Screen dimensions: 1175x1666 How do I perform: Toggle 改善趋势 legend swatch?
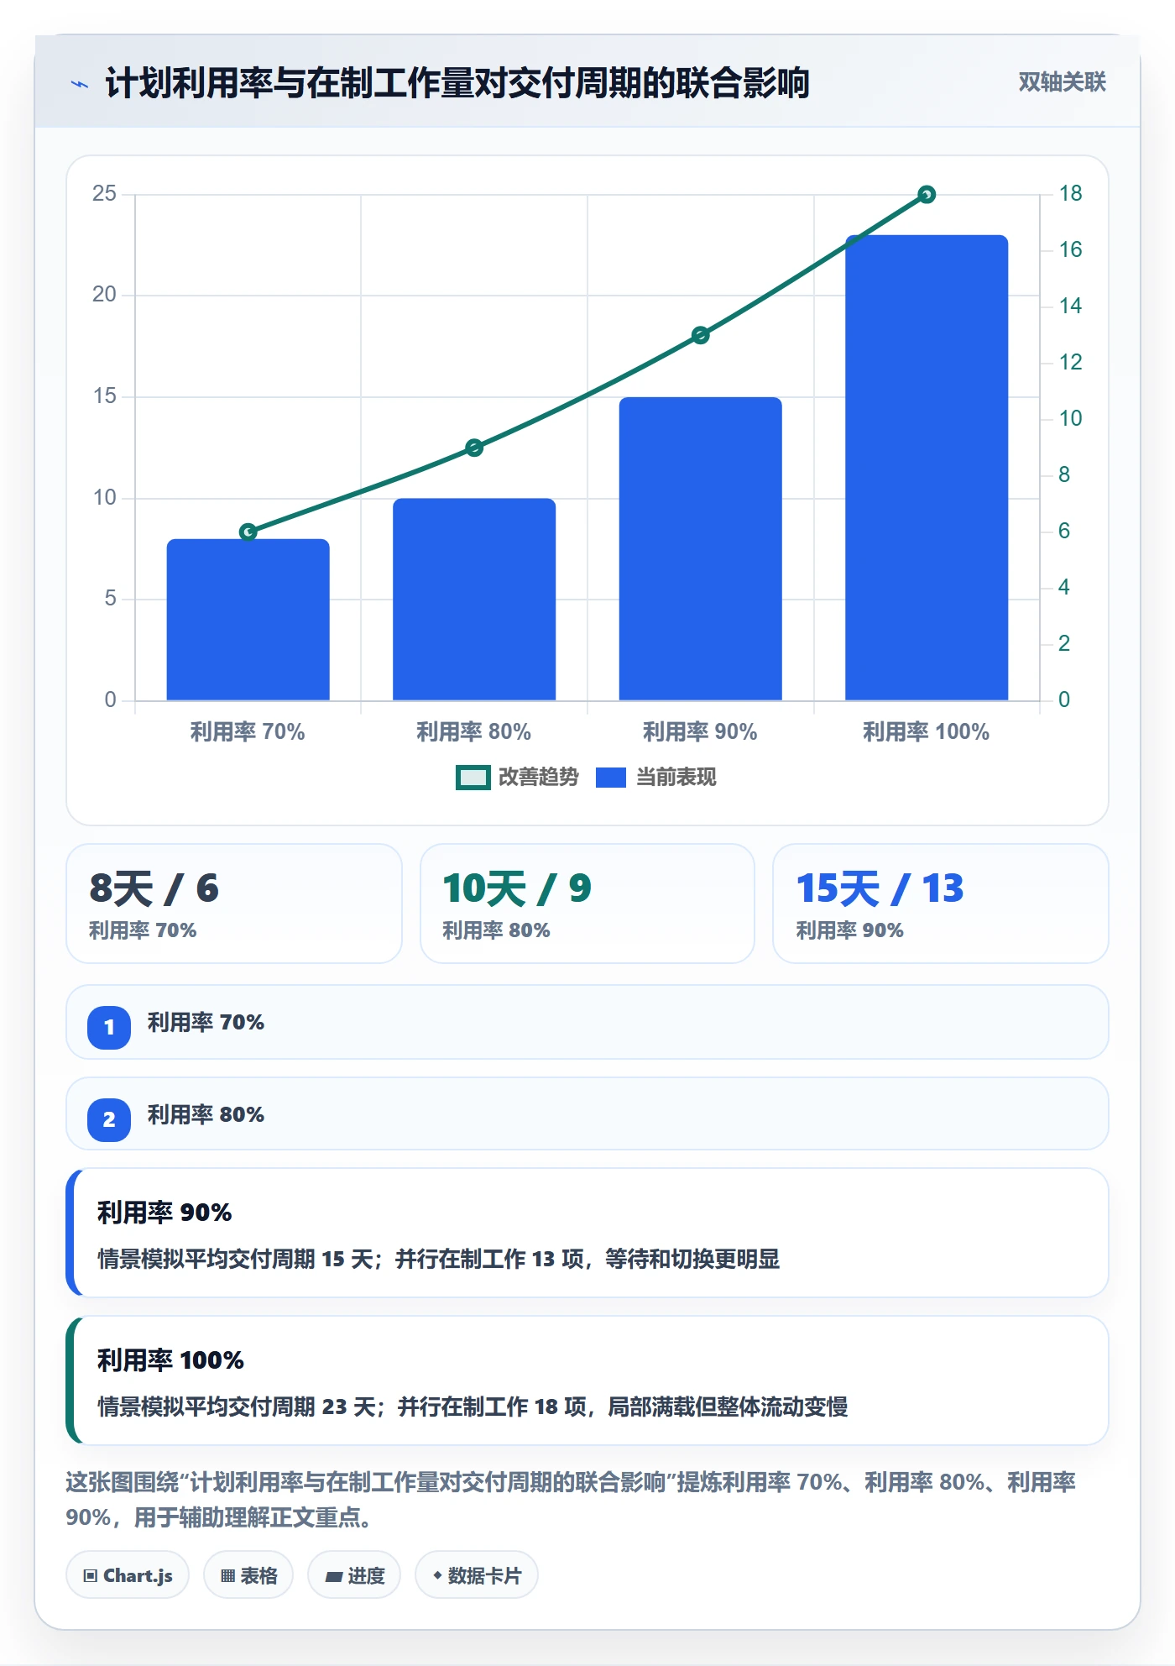[473, 778]
